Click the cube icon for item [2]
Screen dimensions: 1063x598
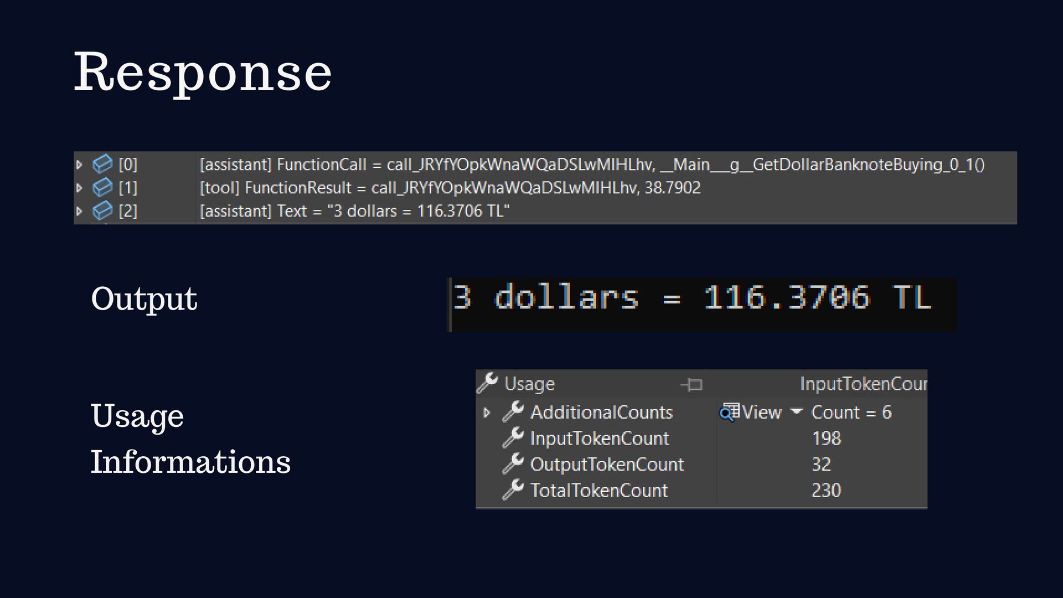pos(102,211)
